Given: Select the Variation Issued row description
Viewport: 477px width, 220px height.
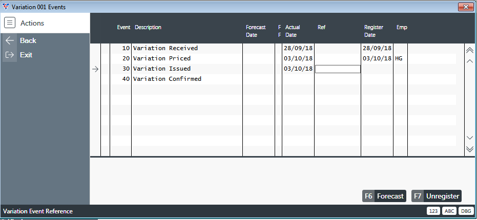Looking at the screenshot, I should [x=162, y=69].
